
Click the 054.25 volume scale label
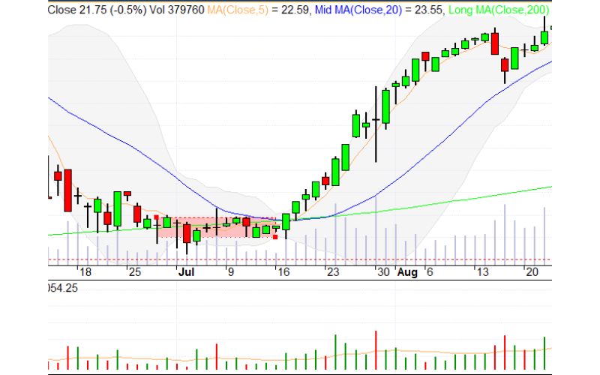[x=62, y=288]
